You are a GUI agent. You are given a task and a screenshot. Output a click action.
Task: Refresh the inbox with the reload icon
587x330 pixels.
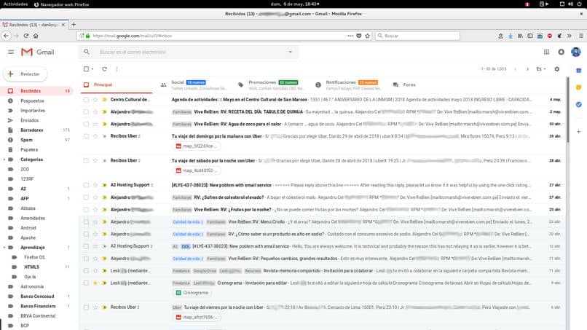(x=104, y=69)
